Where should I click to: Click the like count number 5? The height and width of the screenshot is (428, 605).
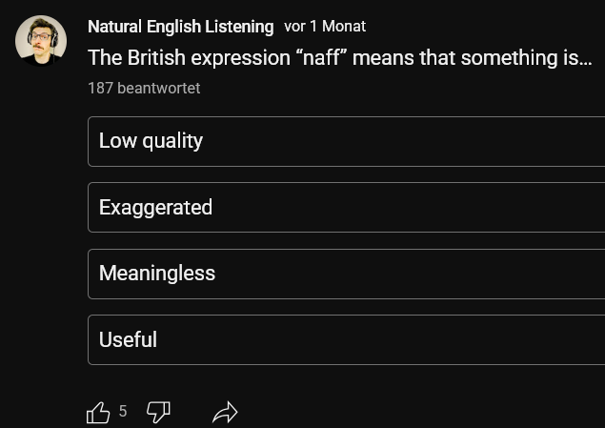[122, 412]
